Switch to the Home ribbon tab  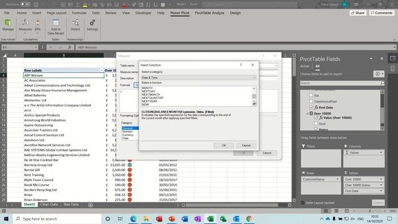tap(22, 12)
